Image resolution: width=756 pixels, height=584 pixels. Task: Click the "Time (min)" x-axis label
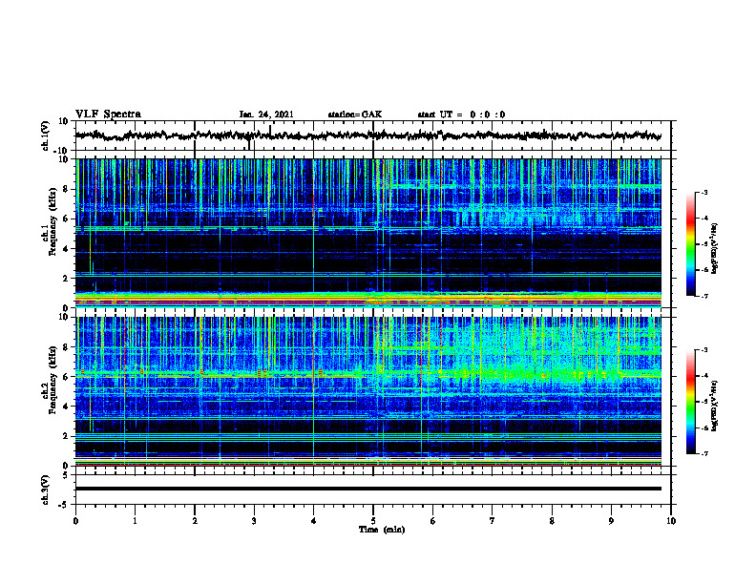coord(382,530)
